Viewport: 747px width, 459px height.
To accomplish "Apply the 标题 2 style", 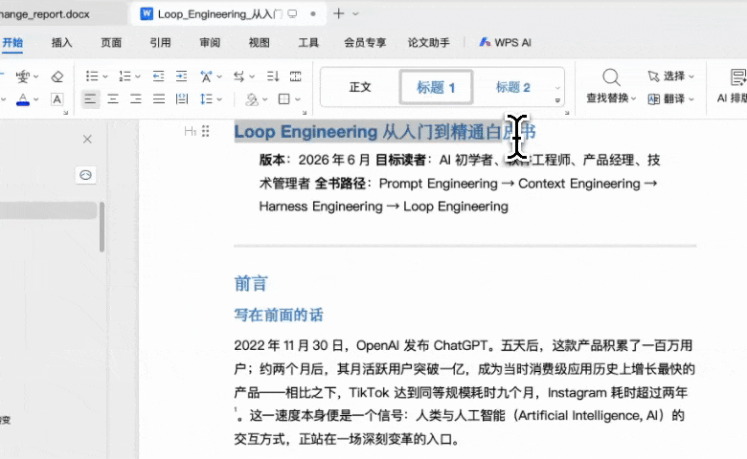I will [x=513, y=87].
